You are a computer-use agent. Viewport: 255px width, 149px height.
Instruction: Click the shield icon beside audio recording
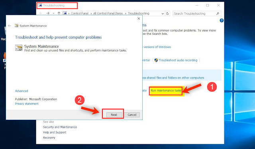[156, 60]
